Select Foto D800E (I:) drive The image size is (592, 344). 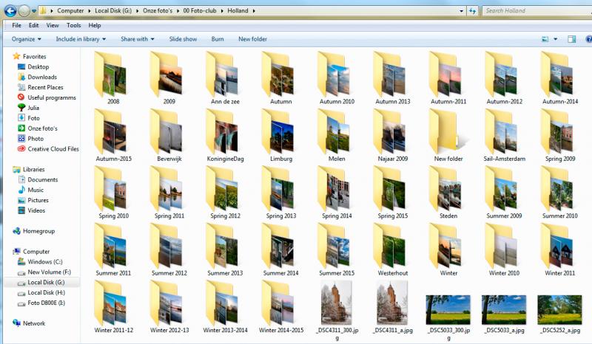[46, 303]
